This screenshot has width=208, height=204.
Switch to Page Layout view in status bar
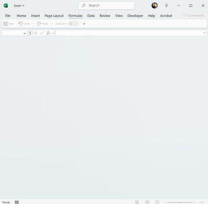click(x=147, y=202)
